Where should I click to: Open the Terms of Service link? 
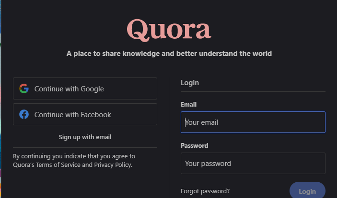[x=63, y=165]
